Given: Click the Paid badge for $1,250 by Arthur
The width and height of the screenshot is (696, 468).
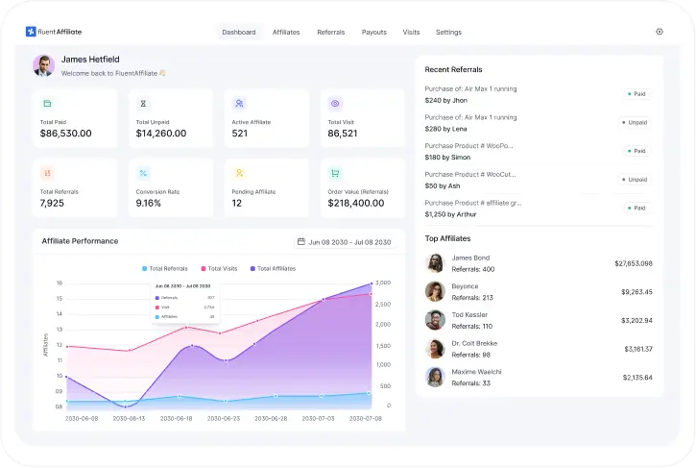Looking at the screenshot, I should click(637, 208).
